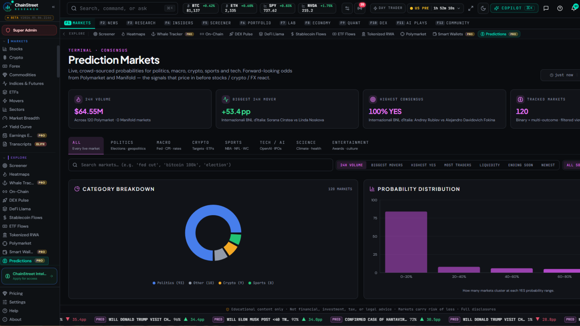Toggle dark mode with the moon icon
The image size is (580, 326).
point(483,8)
